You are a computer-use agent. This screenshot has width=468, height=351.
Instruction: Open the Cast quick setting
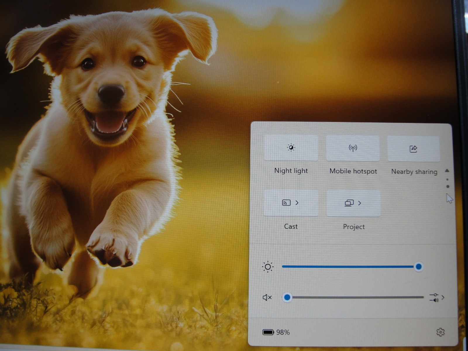click(x=291, y=203)
